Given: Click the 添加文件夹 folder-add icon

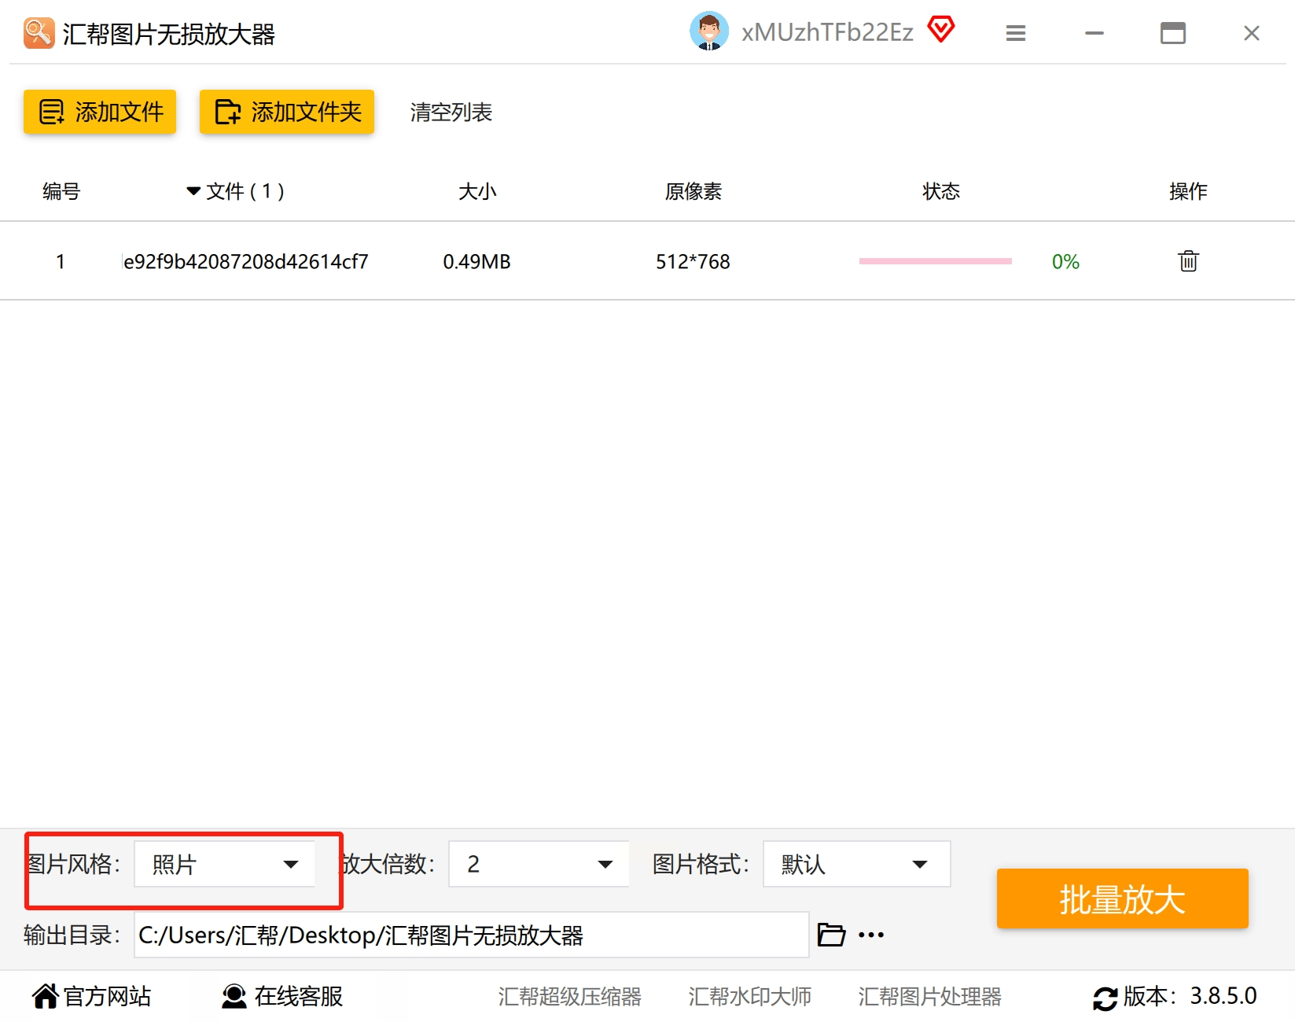Looking at the screenshot, I should tap(226, 112).
